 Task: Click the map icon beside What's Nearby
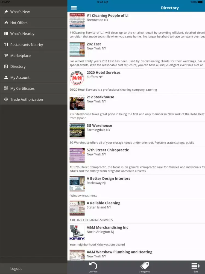coord(6,33)
